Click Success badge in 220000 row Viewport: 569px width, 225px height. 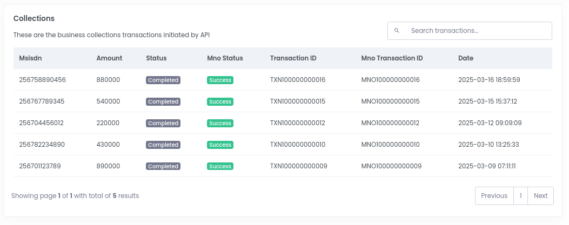click(x=220, y=123)
